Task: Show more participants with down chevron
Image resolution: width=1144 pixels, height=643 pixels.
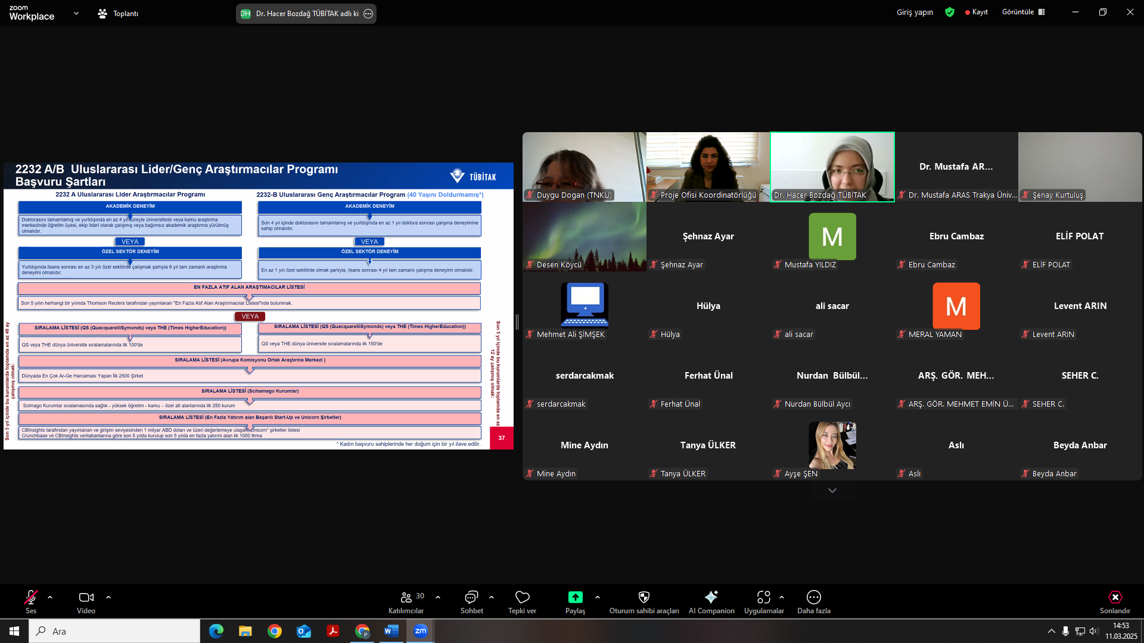Action: point(832,491)
